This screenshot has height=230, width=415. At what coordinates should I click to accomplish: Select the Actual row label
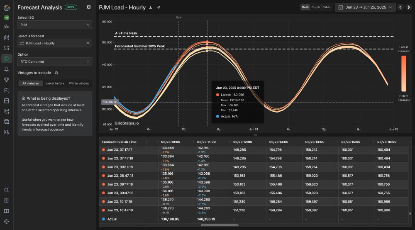pos(112,219)
